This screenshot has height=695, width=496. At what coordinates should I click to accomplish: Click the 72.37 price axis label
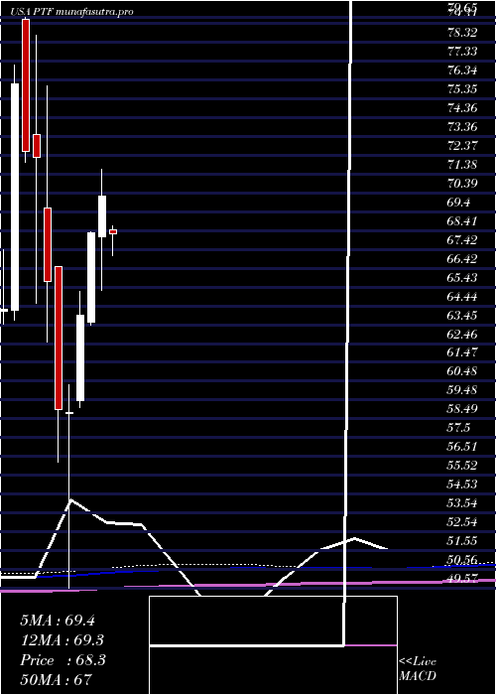pyautogui.click(x=462, y=145)
